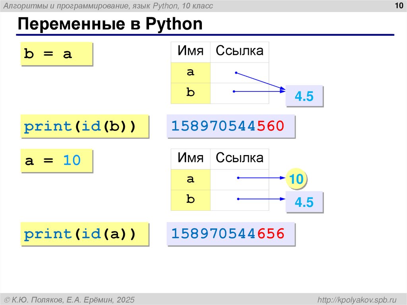The width and height of the screenshot is (407, 305).
Task: Click cell 'b' in the lower table
Action: coord(190,200)
